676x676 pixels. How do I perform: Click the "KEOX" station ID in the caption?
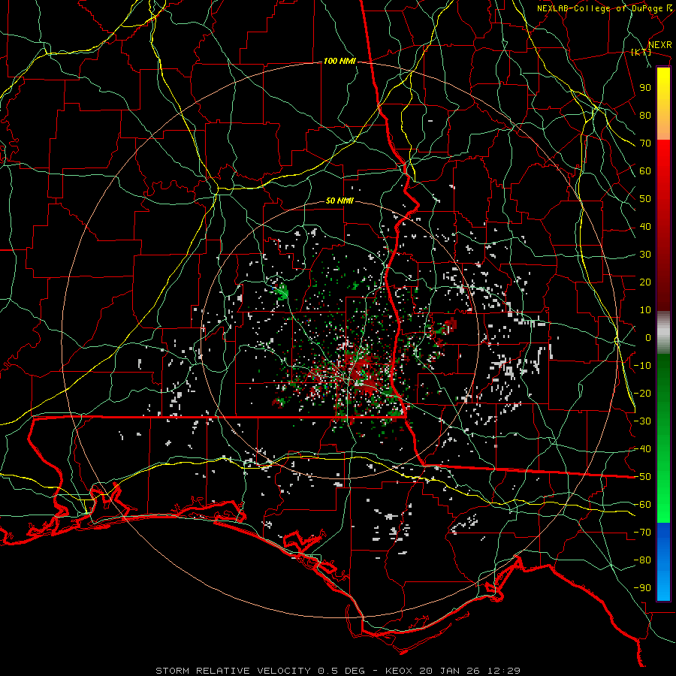[399, 671]
